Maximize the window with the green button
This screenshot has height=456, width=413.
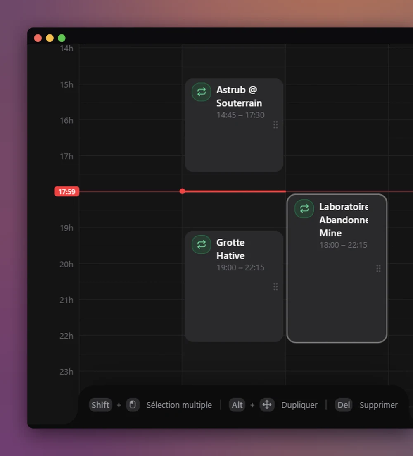click(x=62, y=38)
